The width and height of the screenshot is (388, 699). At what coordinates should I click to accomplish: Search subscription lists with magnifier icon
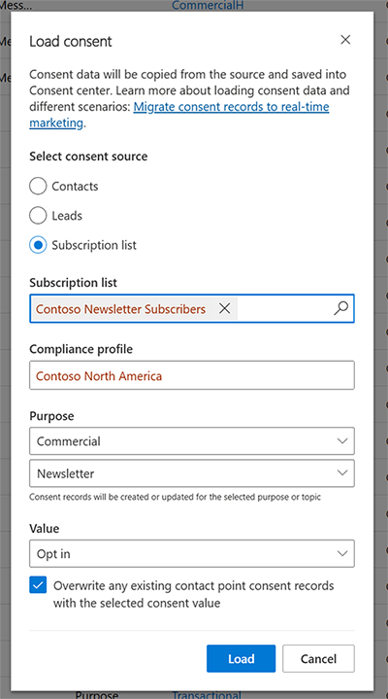(340, 308)
